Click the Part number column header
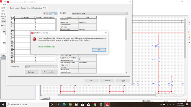The image size is (191, 107). 25,17
